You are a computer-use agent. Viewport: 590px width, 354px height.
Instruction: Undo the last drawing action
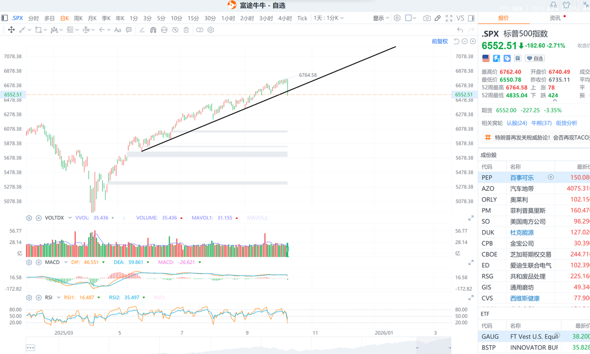tap(460, 30)
